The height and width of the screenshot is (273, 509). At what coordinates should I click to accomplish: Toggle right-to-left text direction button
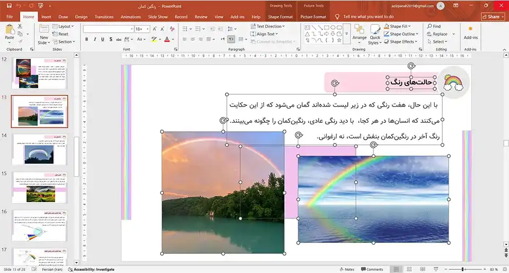point(231,39)
